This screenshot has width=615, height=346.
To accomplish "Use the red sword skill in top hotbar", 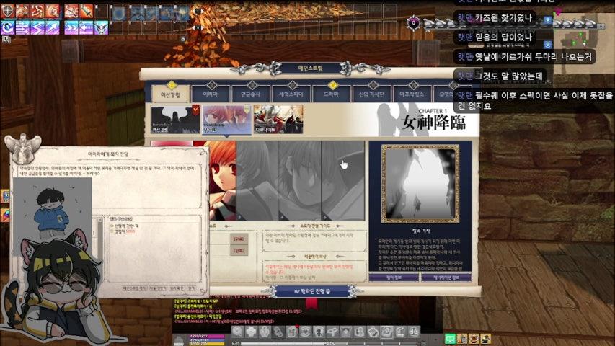I will pyautogui.click(x=87, y=12).
